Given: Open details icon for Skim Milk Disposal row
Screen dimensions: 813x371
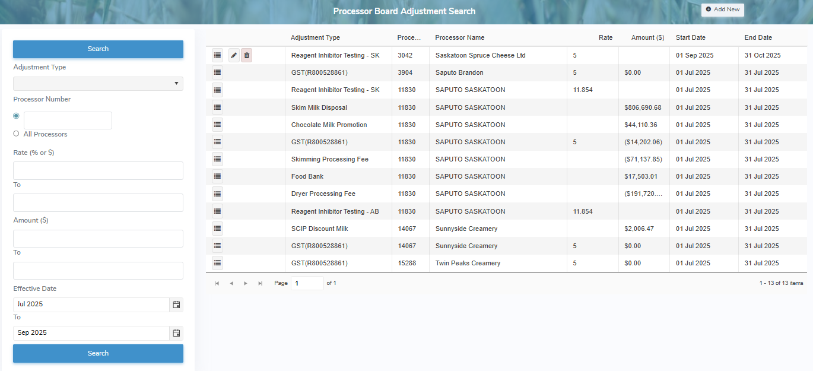Looking at the screenshot, I should tap(217, 107).
